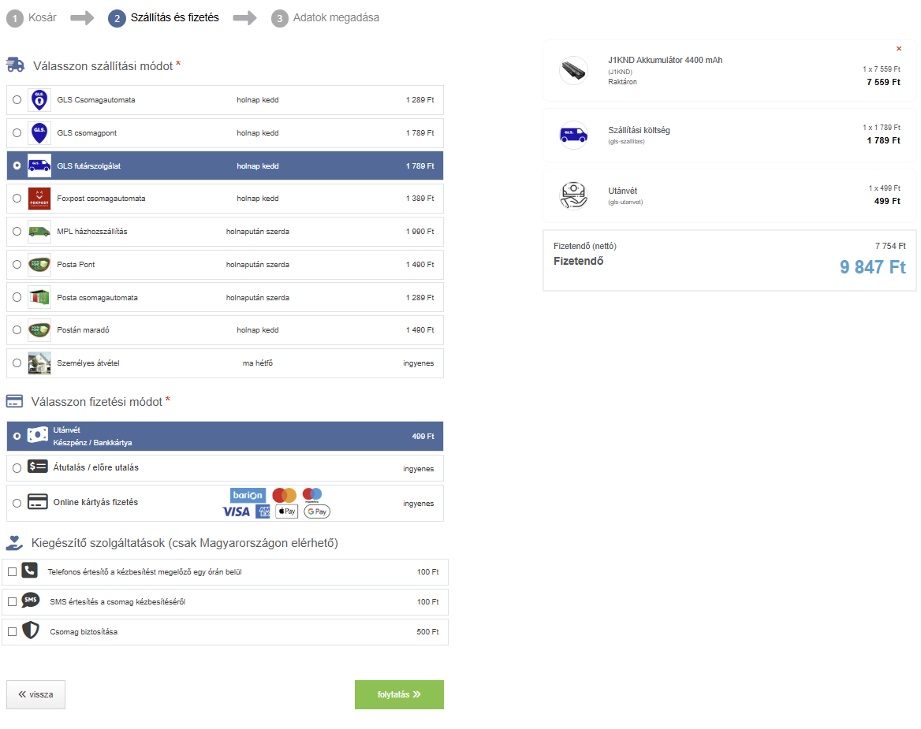Click the Csomag biztosítása shield icon
The image size is (921, 729).
coord(31,630)
